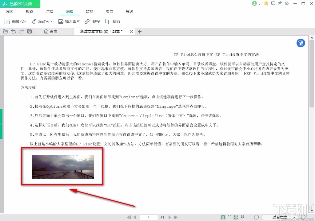
Task: Maximize the 迅读PDF大师 window
Action: pos(303,3)
